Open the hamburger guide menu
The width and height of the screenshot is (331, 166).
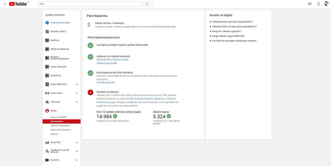tap(5, 4)
